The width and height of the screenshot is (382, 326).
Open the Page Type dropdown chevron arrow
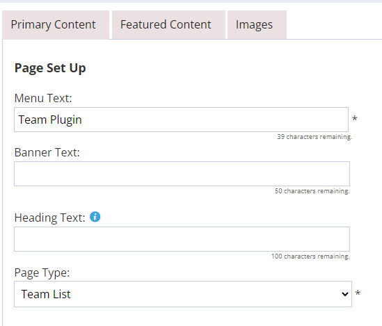pyautogui.click(x=344, y=294)
